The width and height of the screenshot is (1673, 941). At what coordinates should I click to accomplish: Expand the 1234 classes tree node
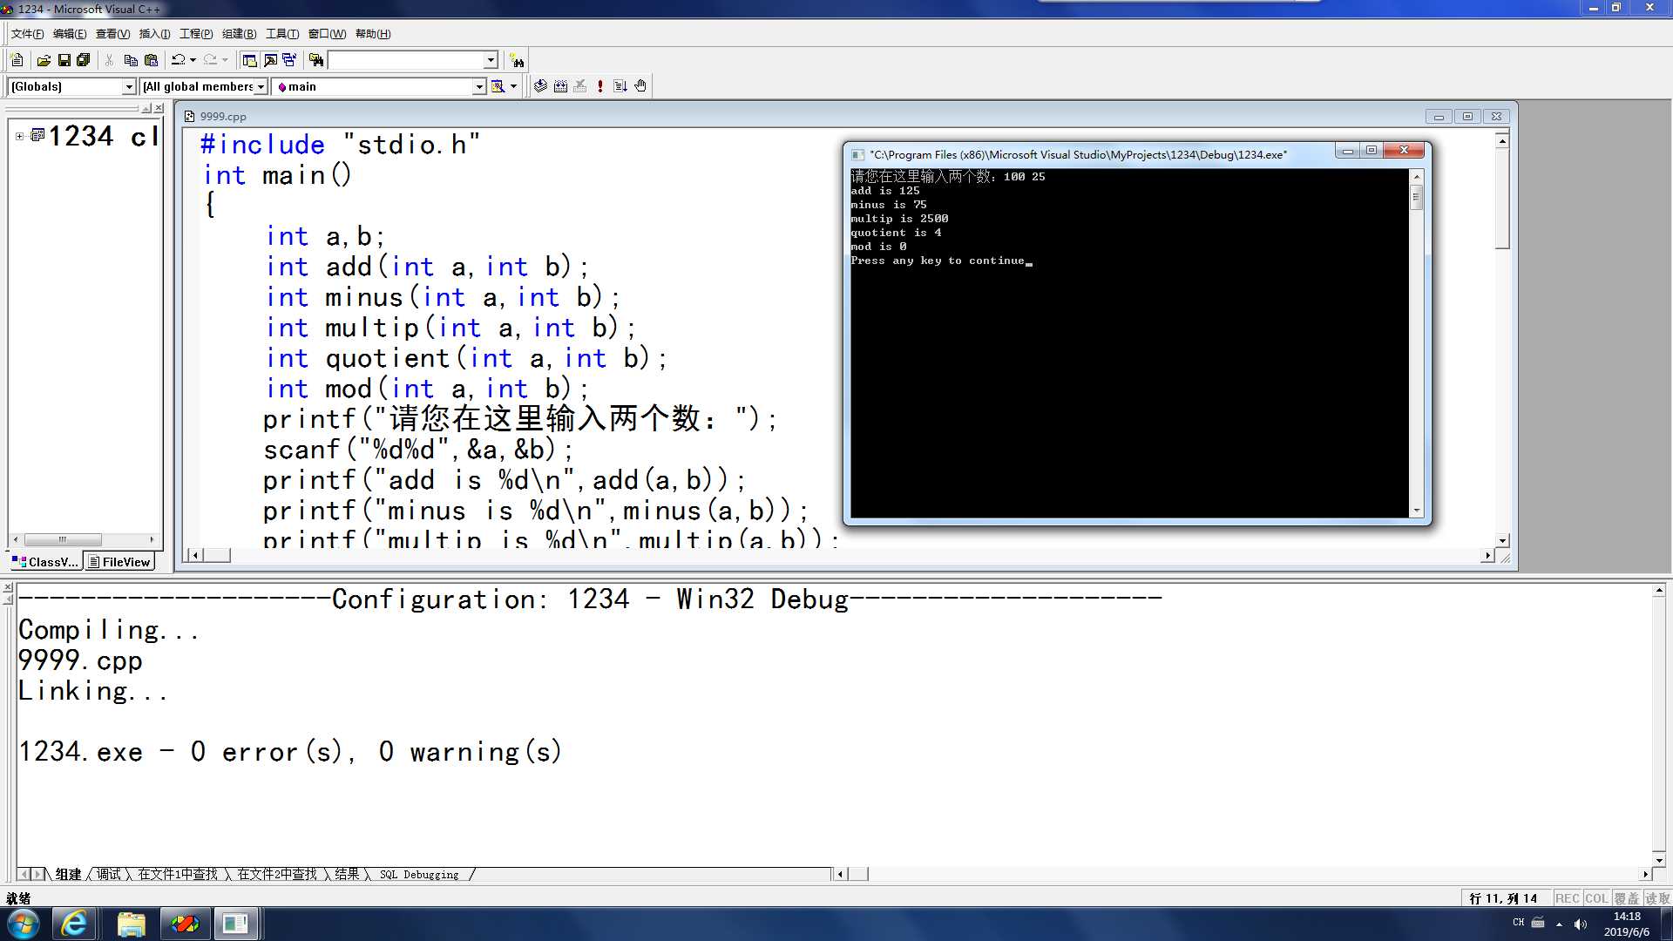coord(19,136)
